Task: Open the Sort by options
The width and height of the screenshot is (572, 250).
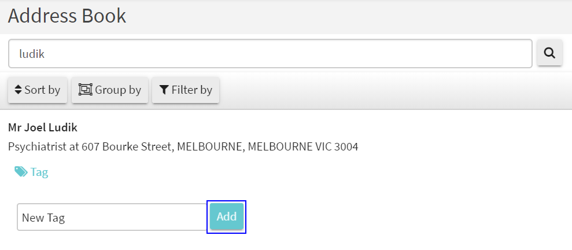Action: (38, 90)
